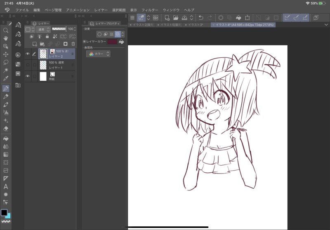
Task: Pick the Eyedropper tool
Action: (x=6, y=78)
